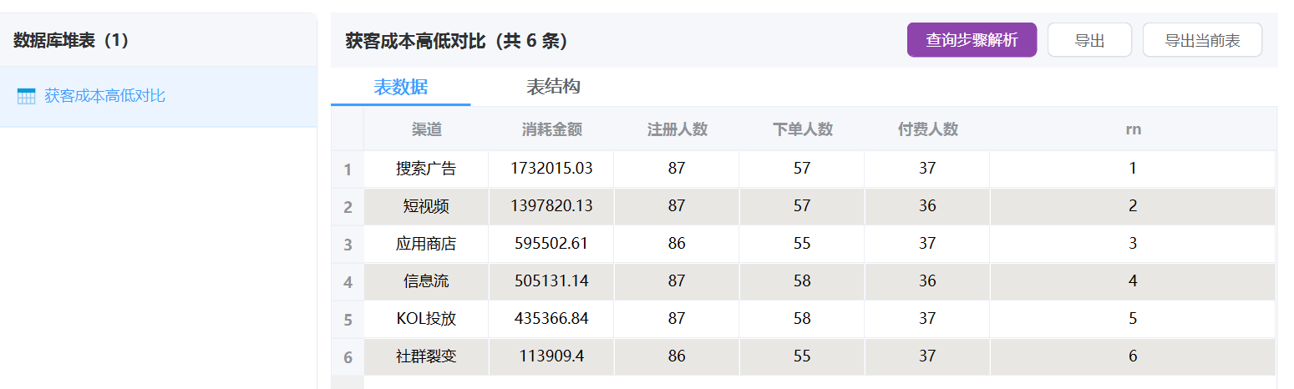The image size is (1294, 389).
Task: Select the KOL投放 cell
Action: 426,319
